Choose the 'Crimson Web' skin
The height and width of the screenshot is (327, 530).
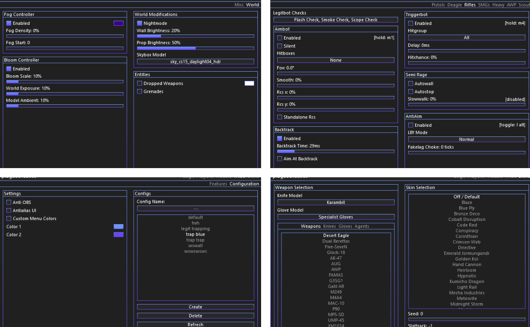click(x=467, y=242)
